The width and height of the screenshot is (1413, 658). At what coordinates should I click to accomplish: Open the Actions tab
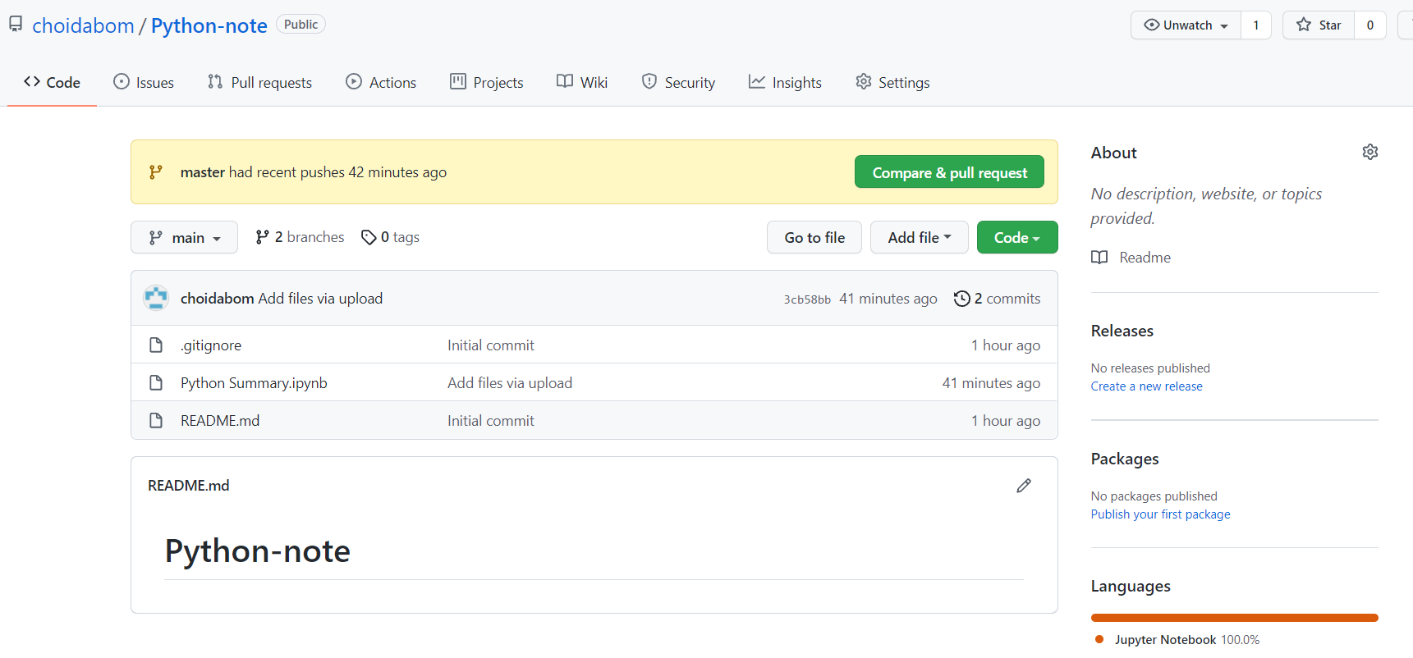381,82
